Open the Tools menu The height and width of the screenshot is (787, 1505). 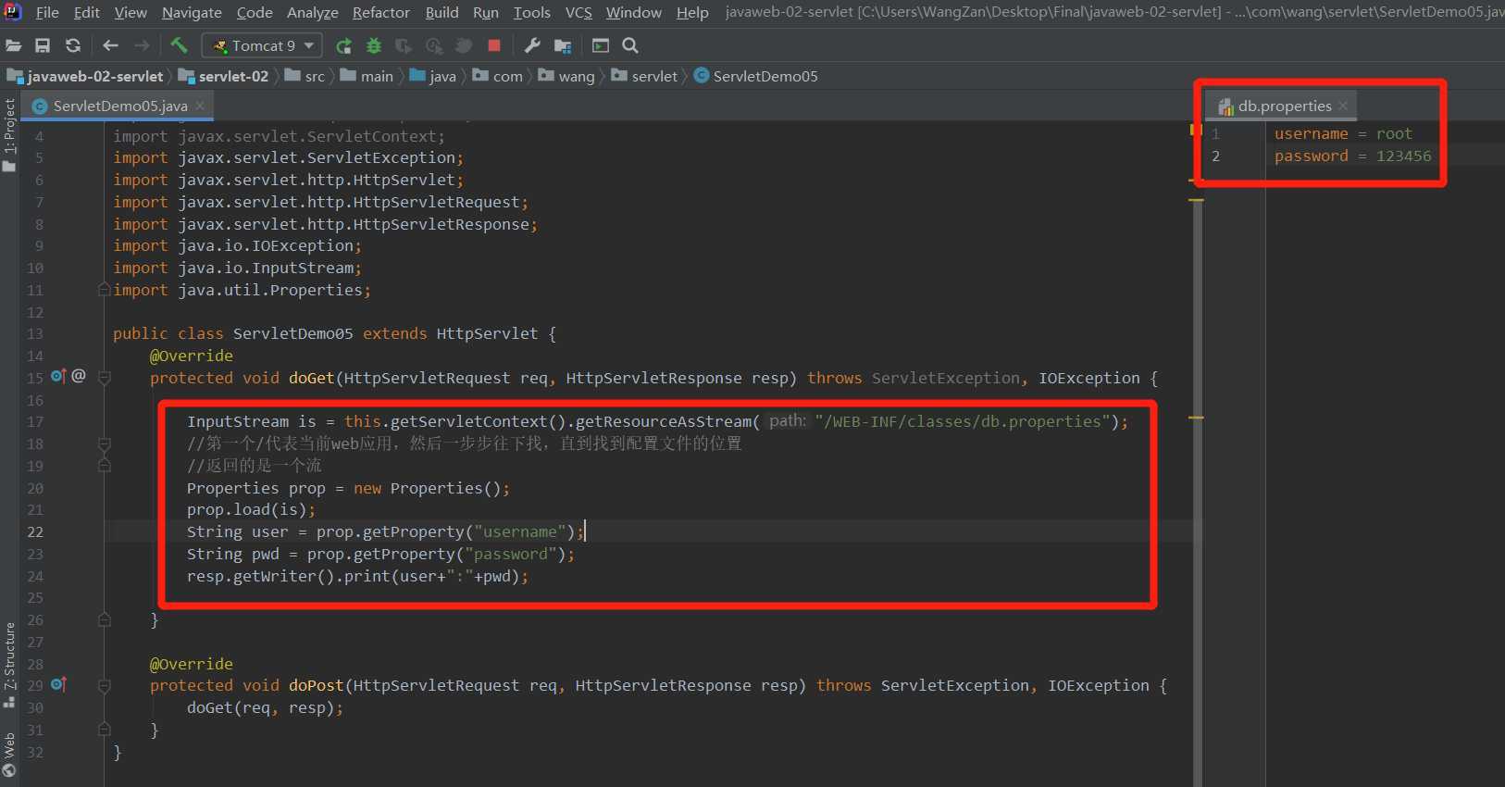click(532, 12)
